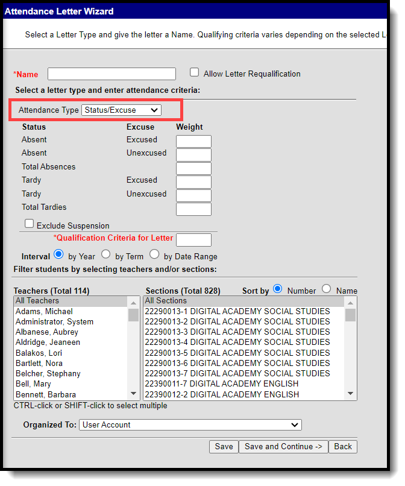405x486 pixels.
Task: Click the Save and Continue button
Action: coord(283,447)
